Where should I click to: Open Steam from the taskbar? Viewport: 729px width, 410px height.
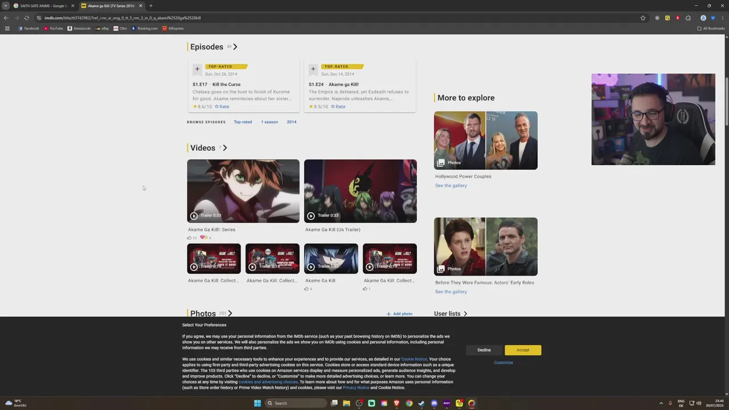(x=421, y=403)
